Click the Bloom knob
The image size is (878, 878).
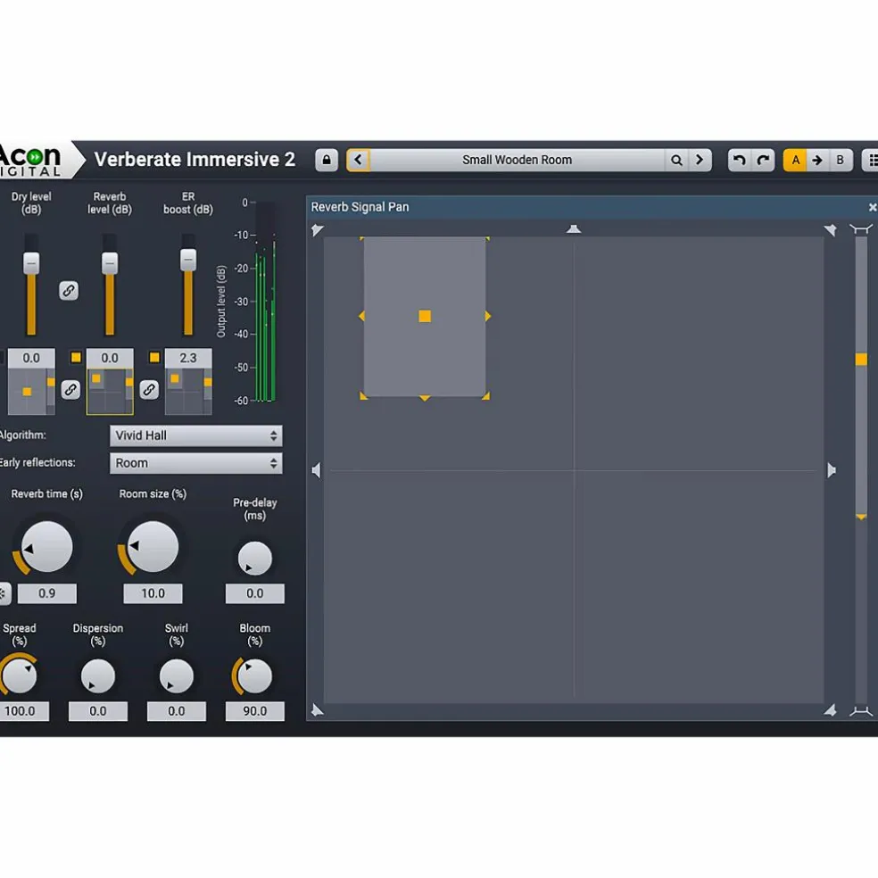255,675
